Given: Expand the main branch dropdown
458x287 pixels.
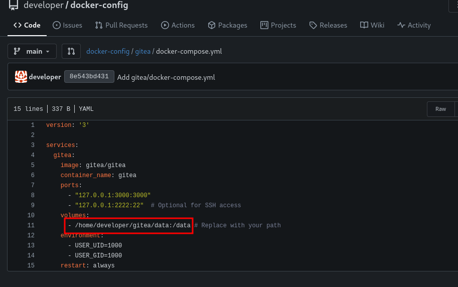Looking at the screenshot, I should [32, 51].
